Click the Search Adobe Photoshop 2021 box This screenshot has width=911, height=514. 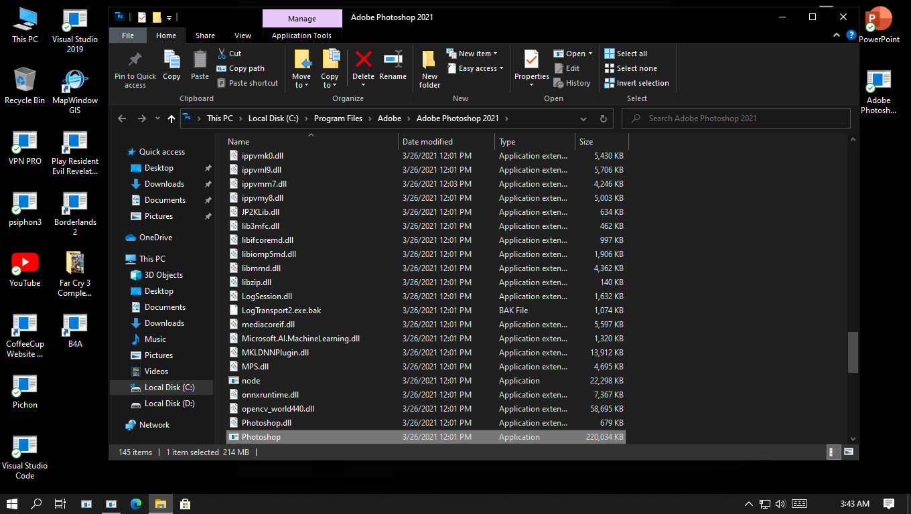pyautogui.click(x=736, y=118)
